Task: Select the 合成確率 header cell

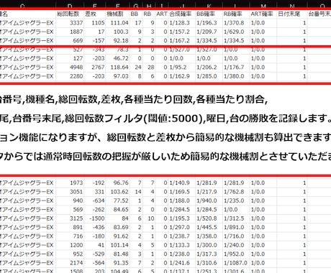Action: (x=182, y=14)
